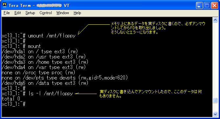The height and width of the screenshot is (119, 220).
Task: Open the Window menu
Action: (x=62, y=13)
